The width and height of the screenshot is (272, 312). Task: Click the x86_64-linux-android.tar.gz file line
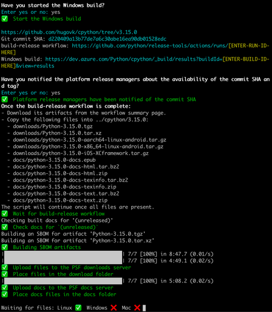[88, 147]
